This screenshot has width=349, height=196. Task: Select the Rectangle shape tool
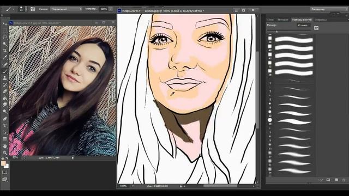(x=5, y=139)
